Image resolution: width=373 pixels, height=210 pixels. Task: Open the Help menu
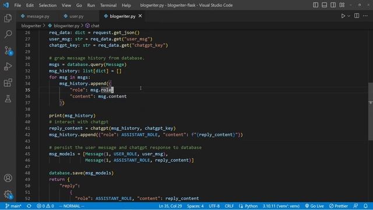point(126,5)
